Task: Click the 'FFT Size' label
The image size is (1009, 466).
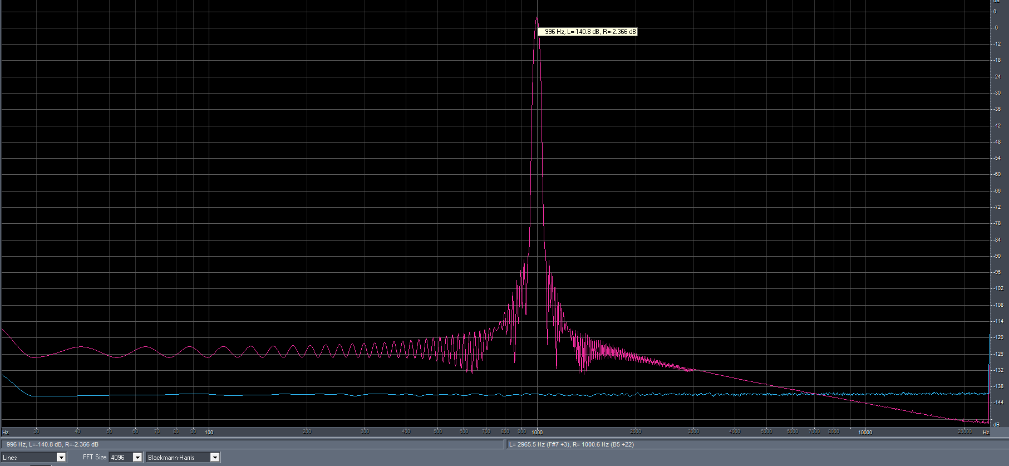Action: tap(95, 457)
